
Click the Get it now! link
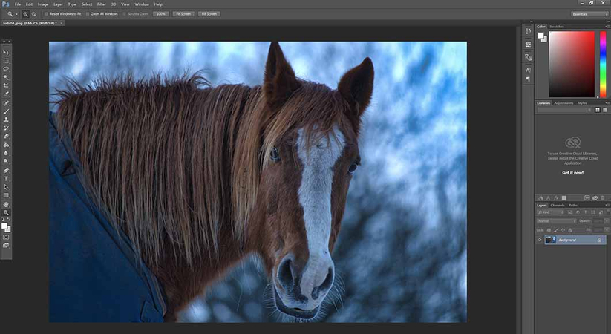tap(573, 173)
